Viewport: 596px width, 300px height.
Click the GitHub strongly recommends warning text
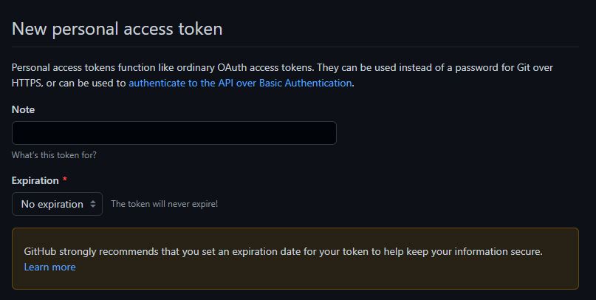pyautogui.click(x=283, y=252)
